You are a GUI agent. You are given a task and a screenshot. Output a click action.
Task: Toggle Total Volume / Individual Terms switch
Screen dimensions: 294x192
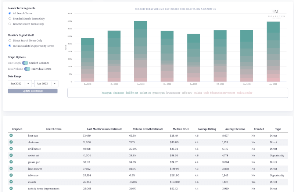pyautogui.click(x=27, y=69)
